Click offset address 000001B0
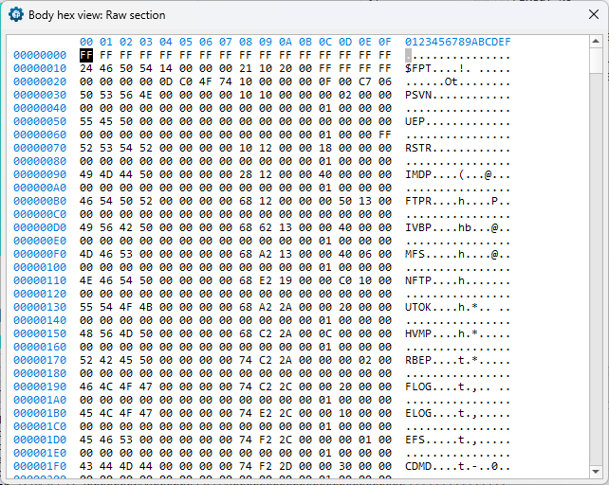The image size is (609, 485). [x=40, y=413]
